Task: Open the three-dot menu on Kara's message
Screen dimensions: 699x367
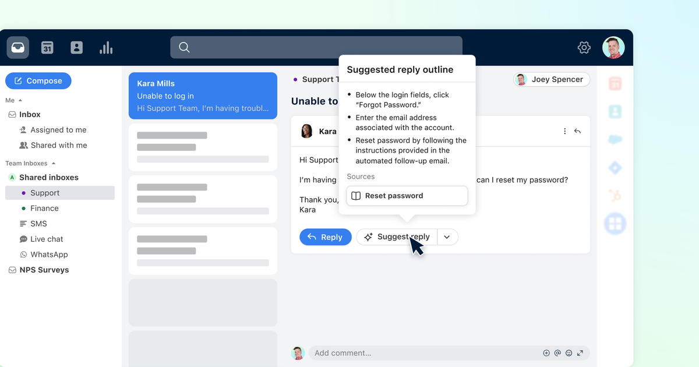Action: 564,131
